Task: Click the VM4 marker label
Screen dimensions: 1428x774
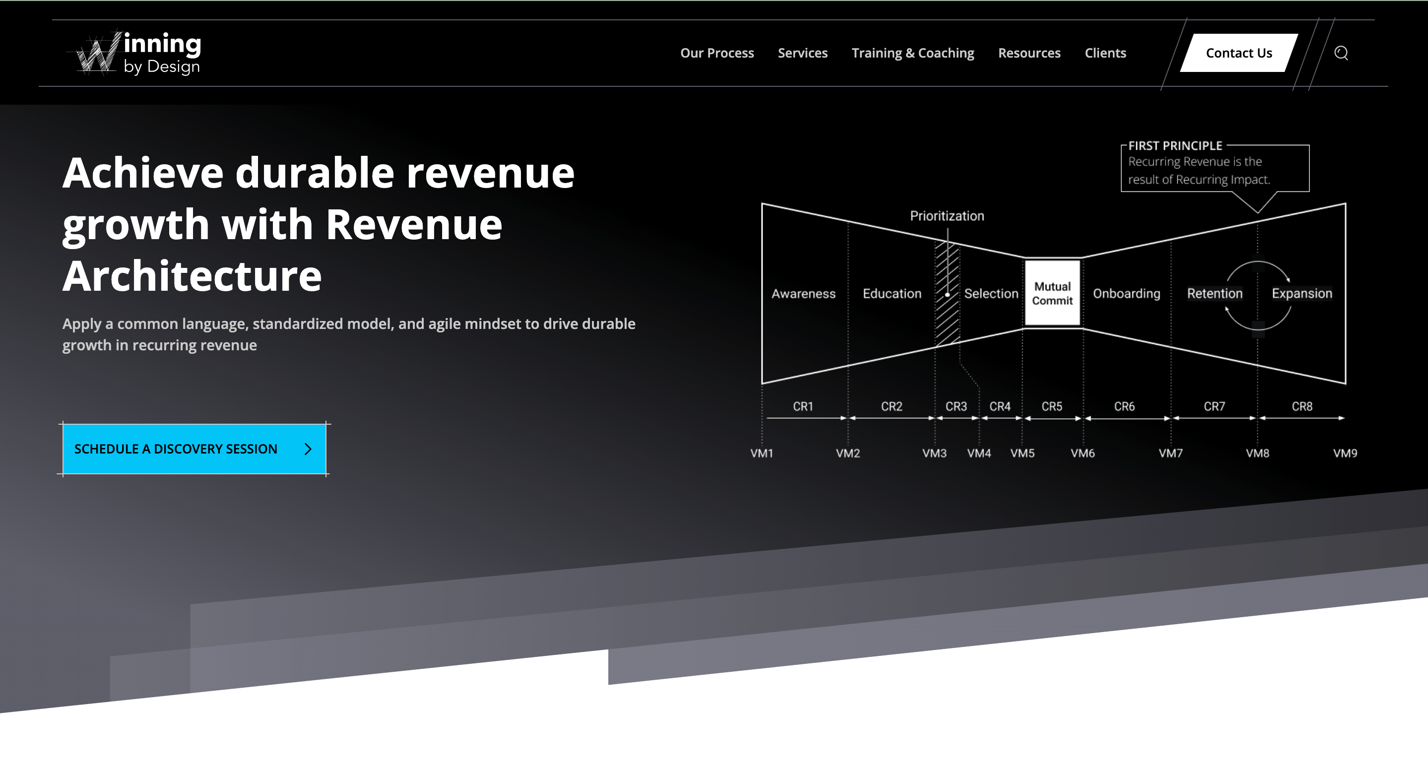Action: click(979, 453)
